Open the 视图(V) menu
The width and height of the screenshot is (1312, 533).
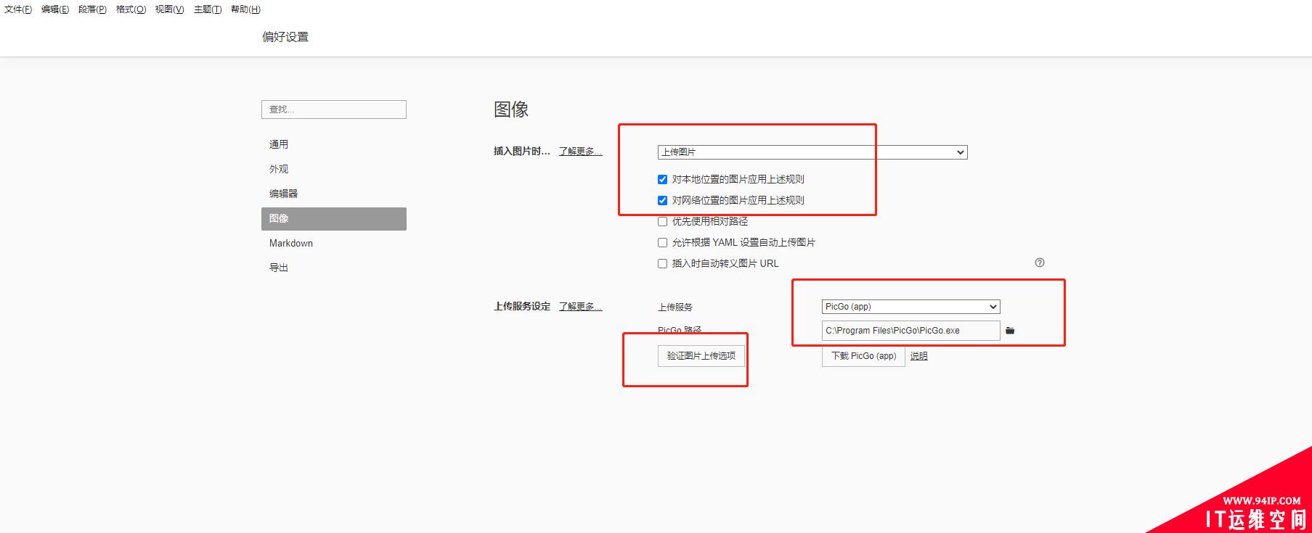click(169, 9)
